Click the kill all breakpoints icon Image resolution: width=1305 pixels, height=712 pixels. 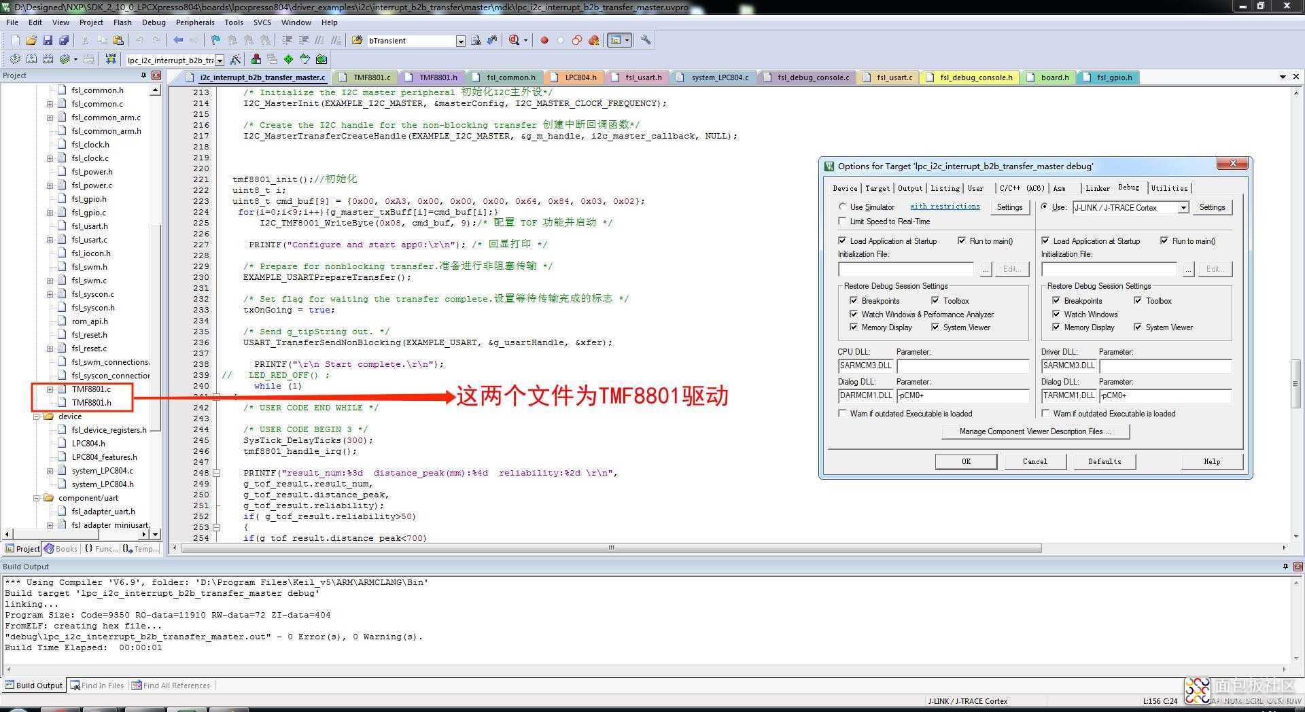(x=593, y=41)
